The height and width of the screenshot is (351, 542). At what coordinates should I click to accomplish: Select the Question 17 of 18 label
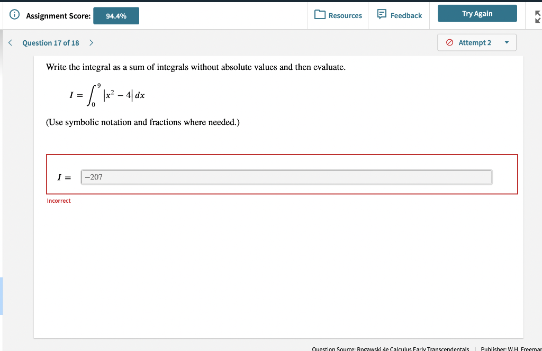click(50, 42)
